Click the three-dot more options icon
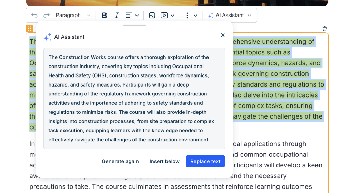Image resolution: width=353 pixels, height=193 pixels. click(x=187, y=15)
